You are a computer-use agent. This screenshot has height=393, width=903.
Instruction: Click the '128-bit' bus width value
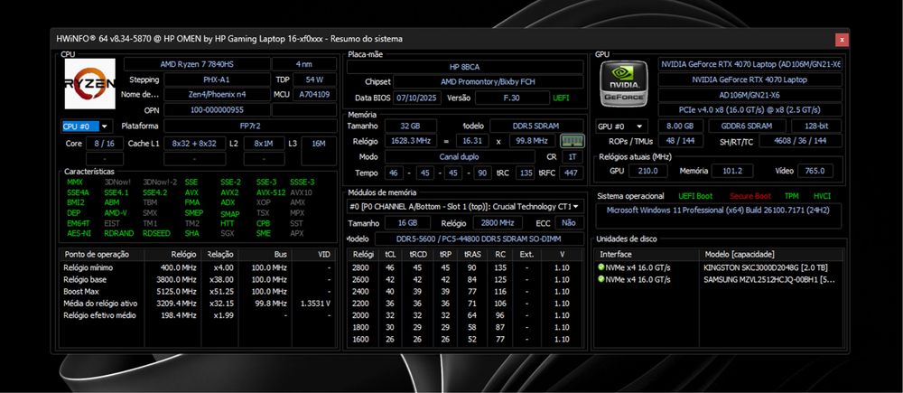(x=816, y=126)
